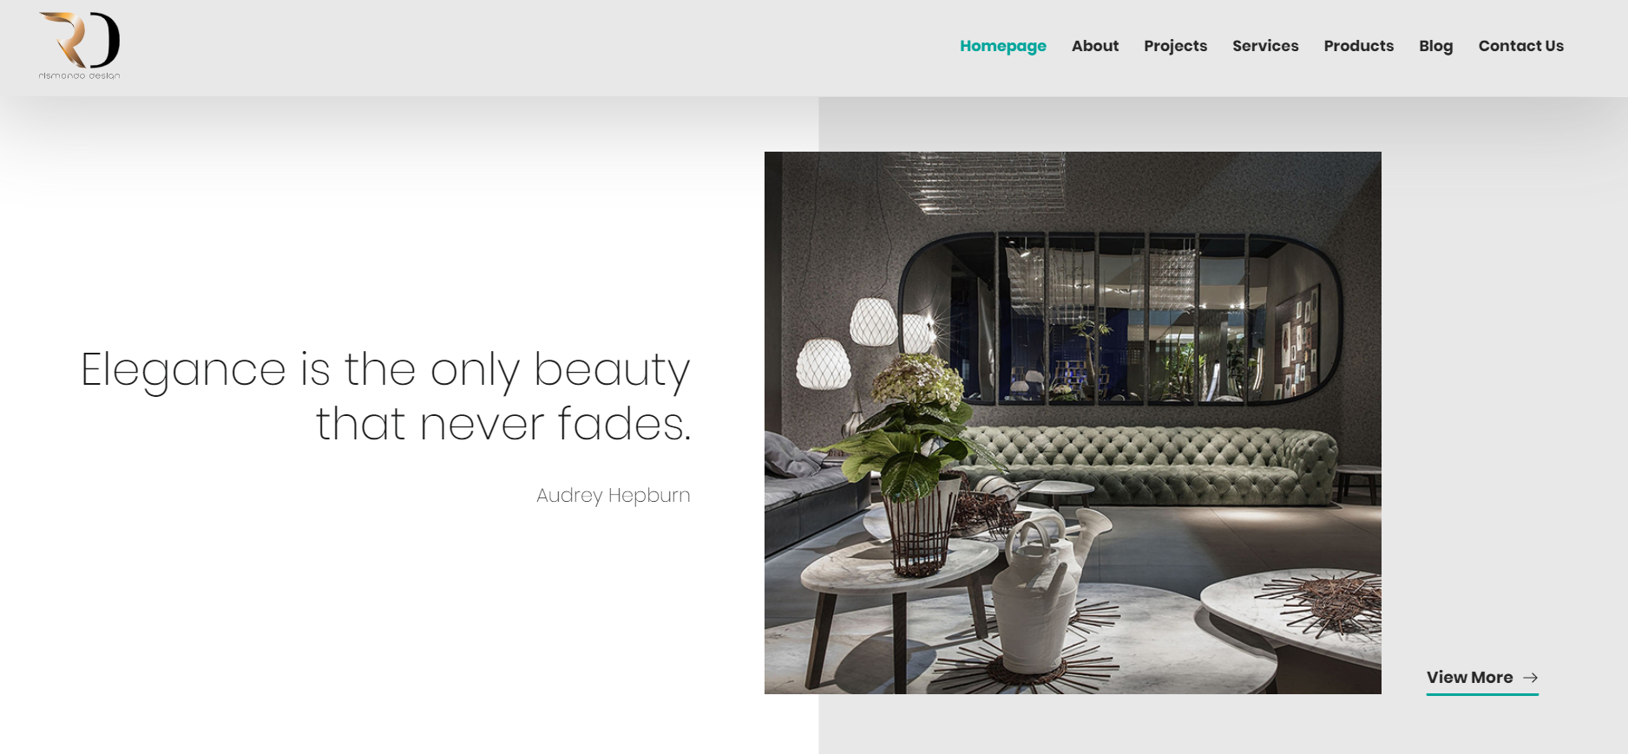
Task: Click the arrow icon beside View More
Action: [x=1531, y=678]
